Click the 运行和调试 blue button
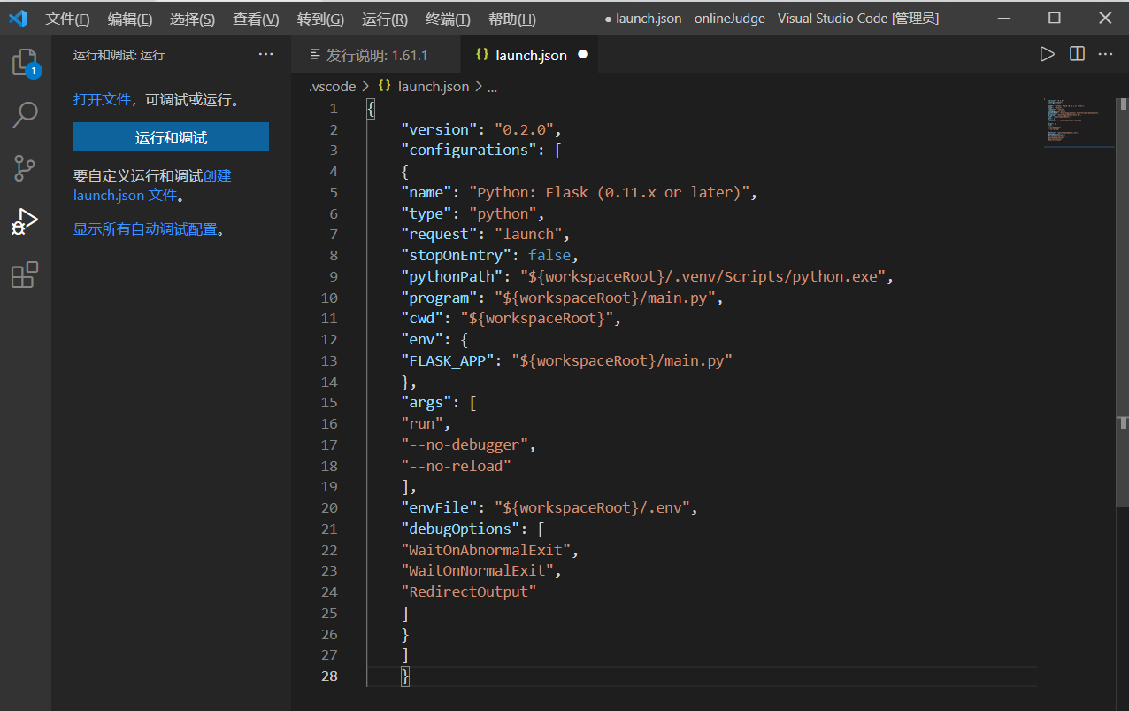This screenshot has height=711, width=1129. point(171,137)
